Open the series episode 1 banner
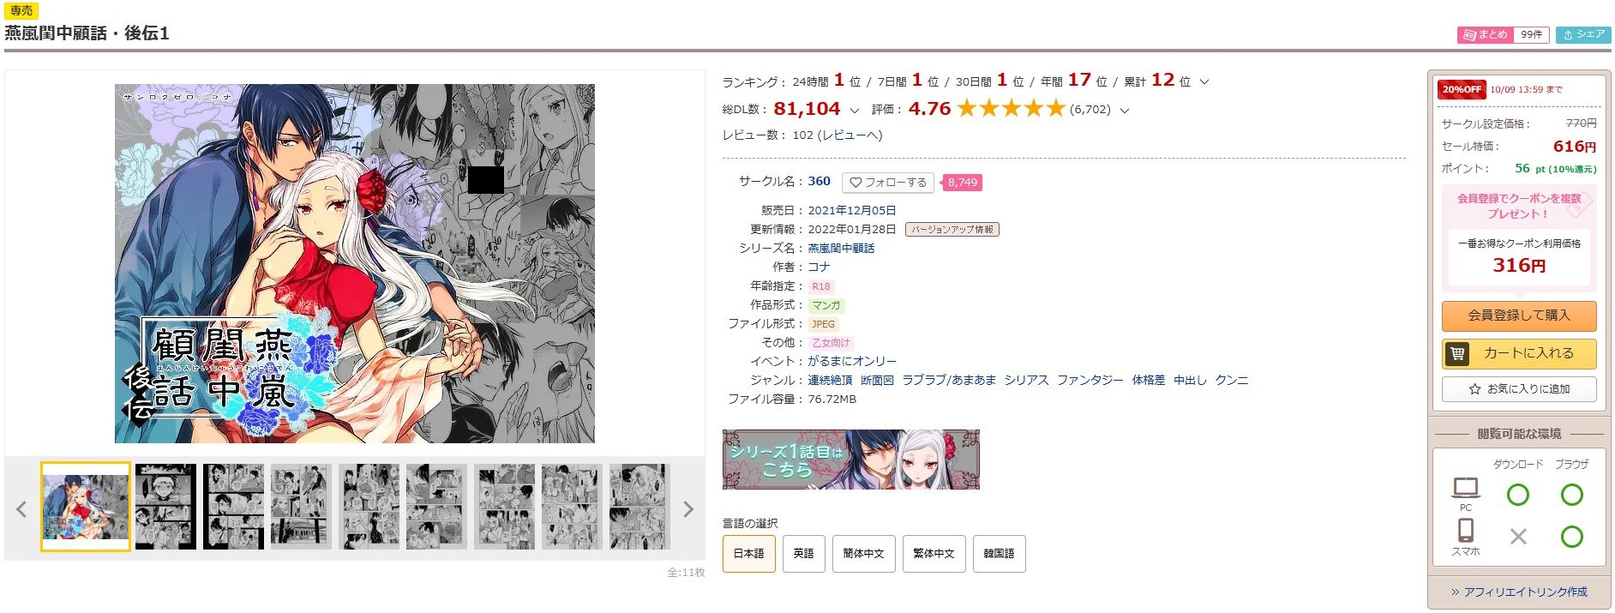 (x=851, y=460)
